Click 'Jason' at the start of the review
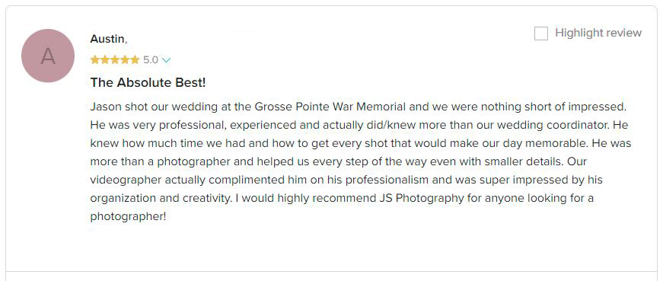Image resolution: width=663 pixels, height=281 pixels. (106, 107)
